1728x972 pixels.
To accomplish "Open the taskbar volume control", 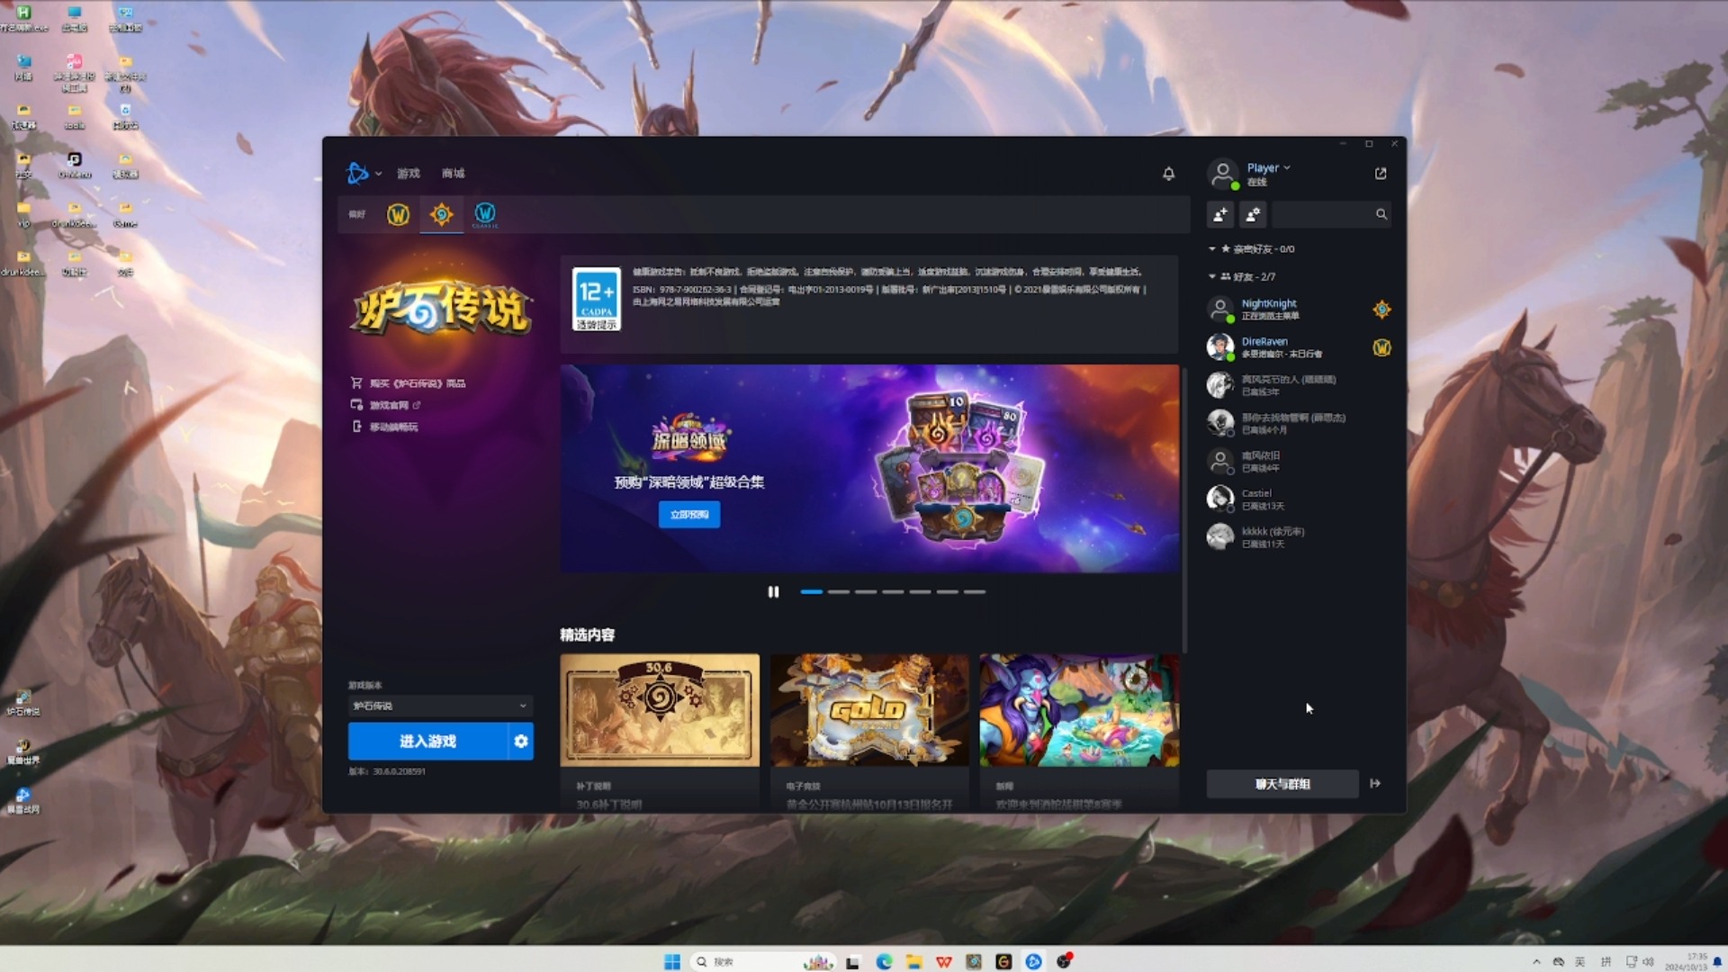I will pyautogui.click(x=1648, y=961).
